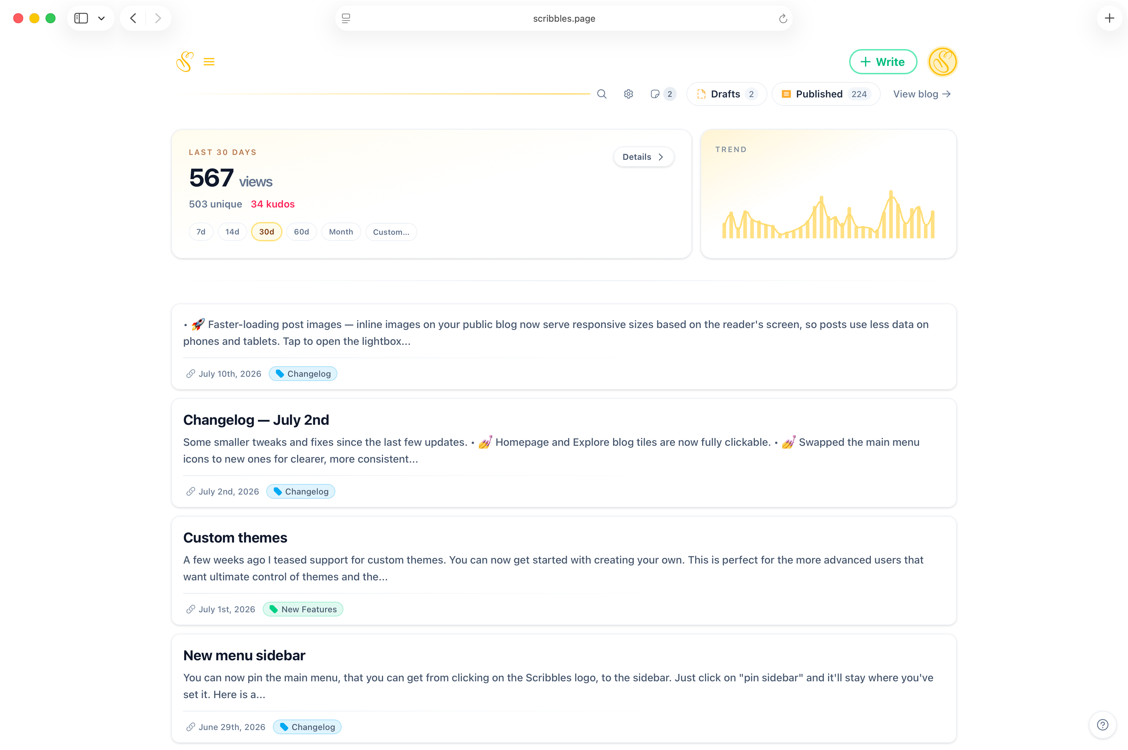Select the Month time range
The image size is (1128, 750).
(341, 232)
